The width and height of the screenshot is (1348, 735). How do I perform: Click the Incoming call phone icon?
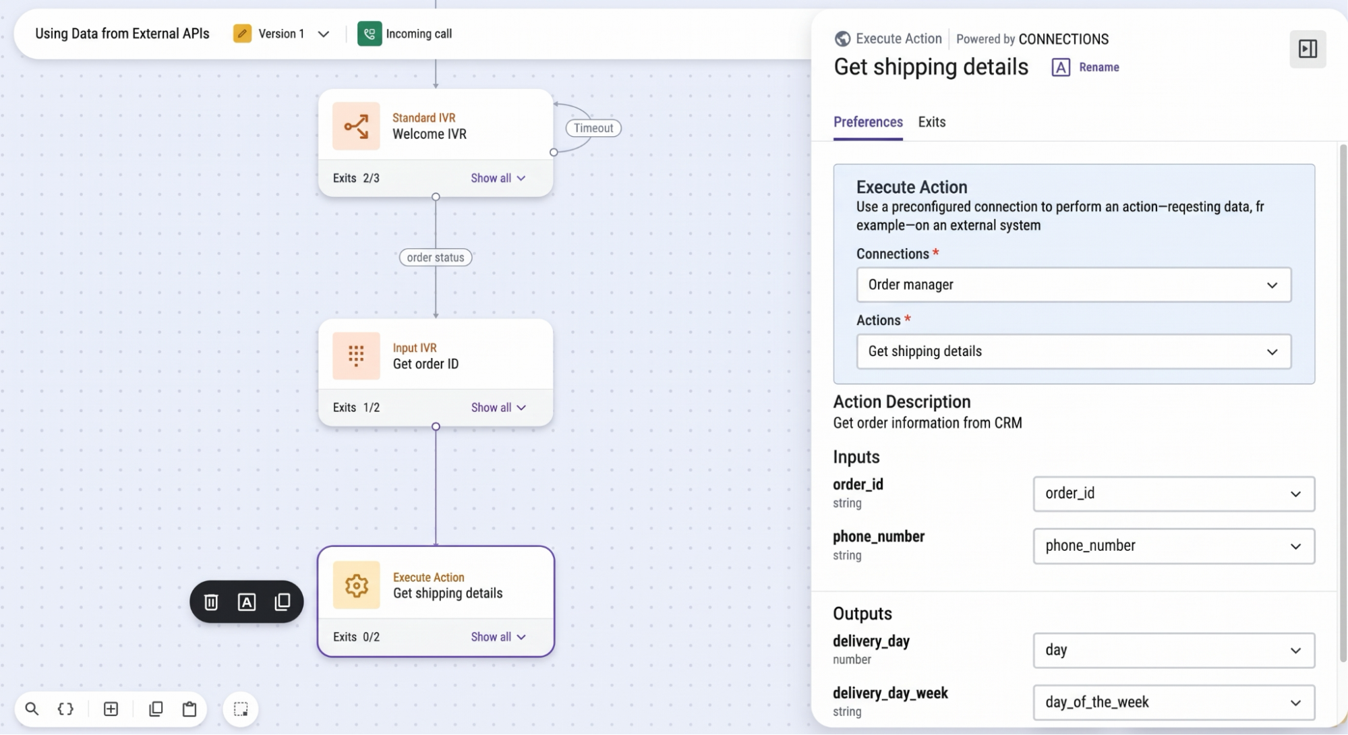(x=370, y=34)
